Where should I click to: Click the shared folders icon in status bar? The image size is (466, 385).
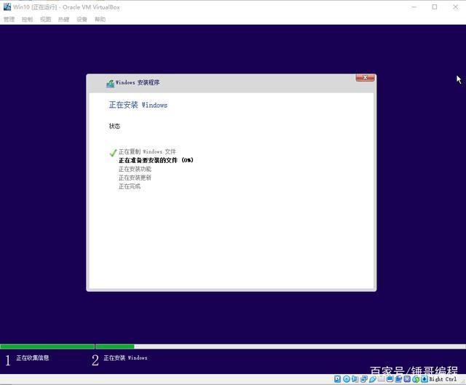point(382,378)
